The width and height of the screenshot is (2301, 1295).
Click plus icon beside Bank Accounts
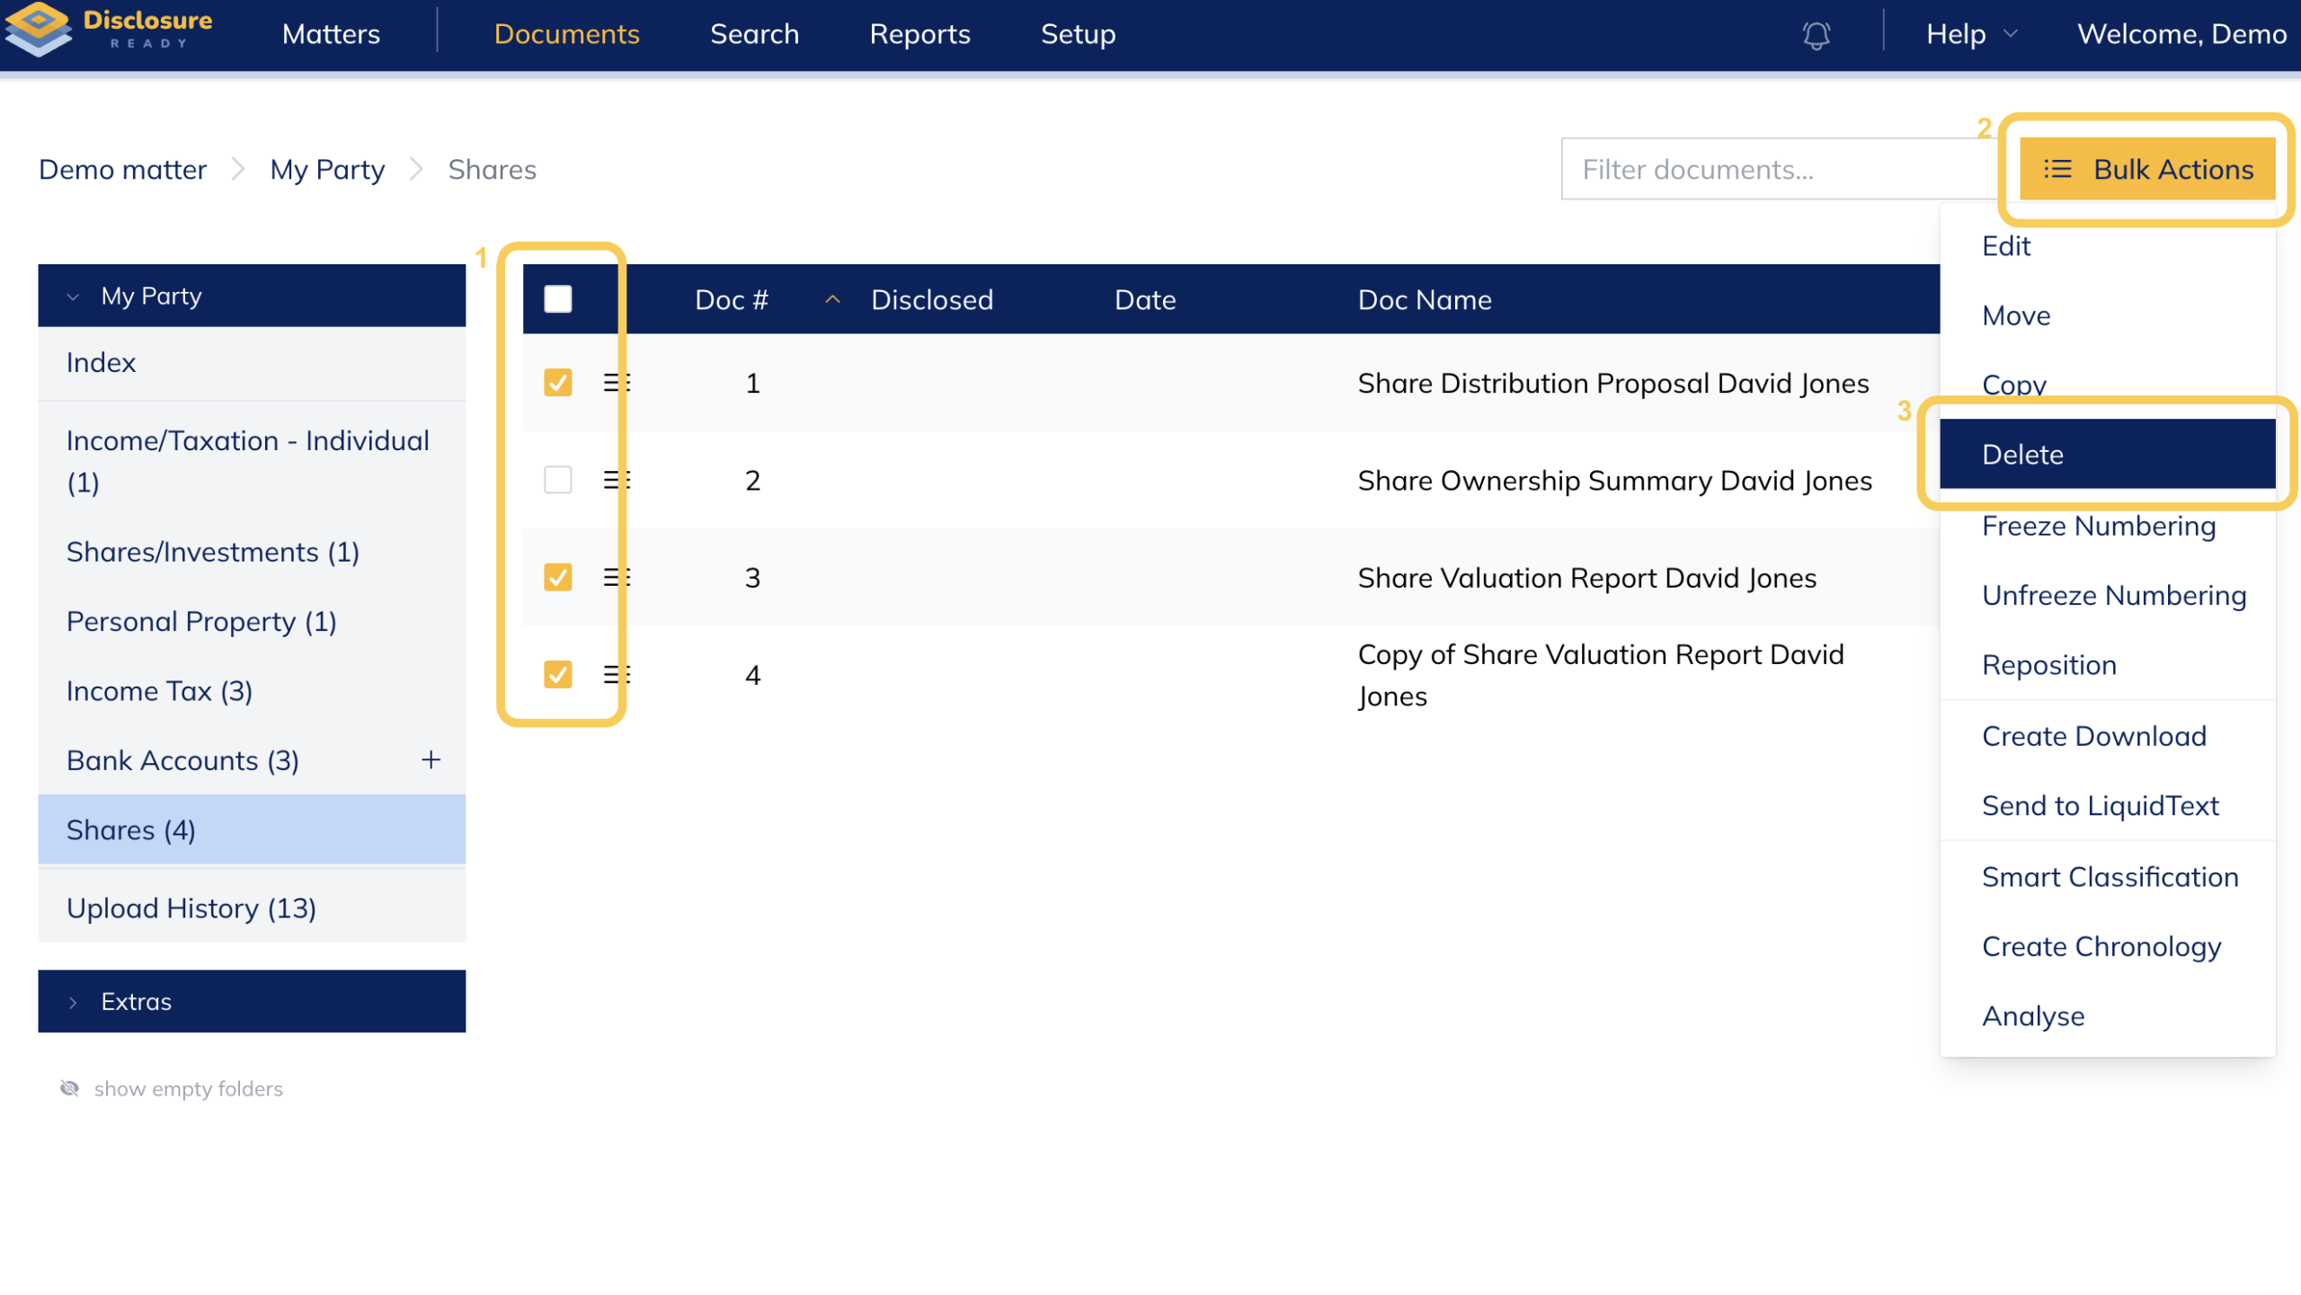tap(431, 761)
